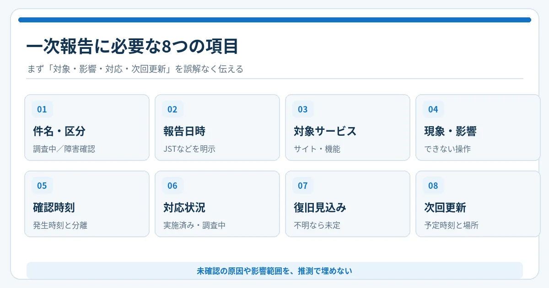Screen dimensions: 549x288
Task: Select the heading 対象サービス
Action: 325,132
